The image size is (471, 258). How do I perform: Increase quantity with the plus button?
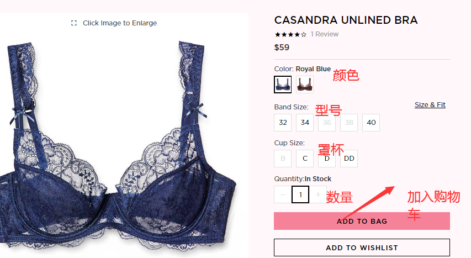coord(318,194)
